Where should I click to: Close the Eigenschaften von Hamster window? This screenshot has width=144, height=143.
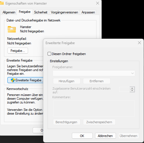98,3
